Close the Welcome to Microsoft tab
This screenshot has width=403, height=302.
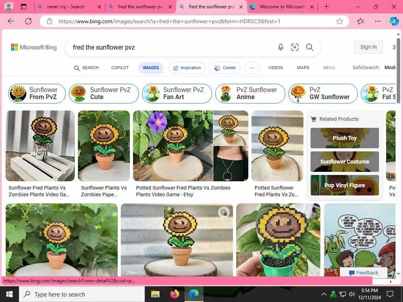pos(312,7)
